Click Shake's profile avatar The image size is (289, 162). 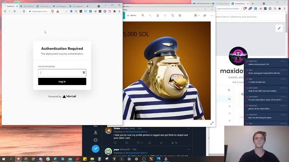(108, 130)
